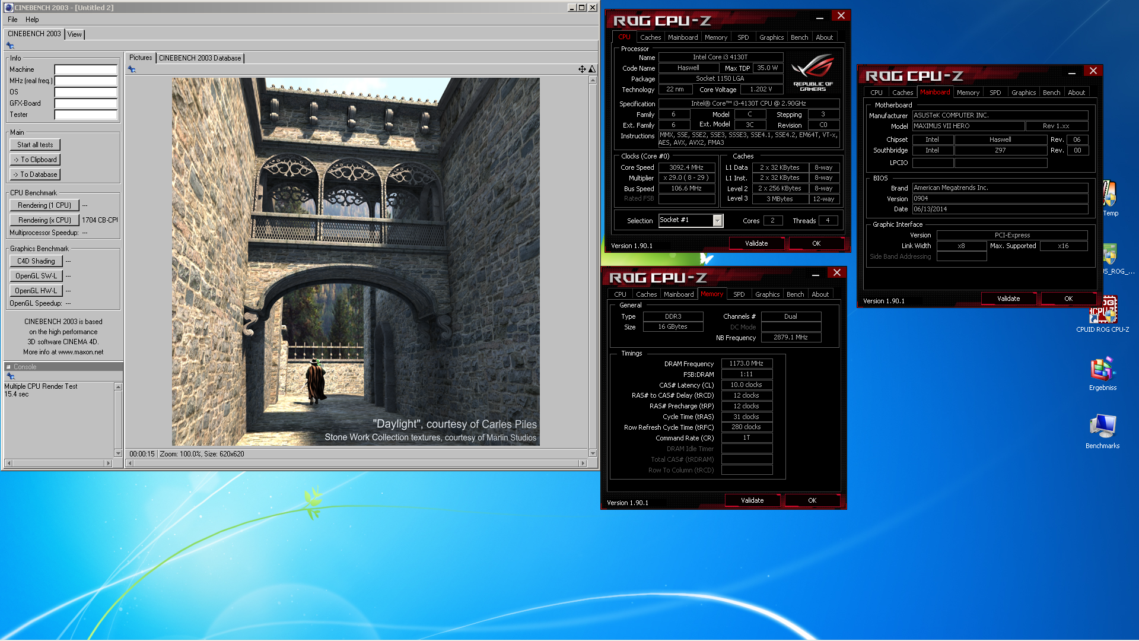This screenshot has width=1139, height=641.
Task: Open Graphics tab in CPU-Z CPU window
Action: click(x=772, y=37)
